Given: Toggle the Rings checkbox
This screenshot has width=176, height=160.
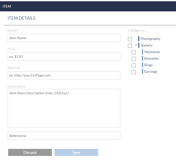Looking at the screenshot, I should point(134,65).
